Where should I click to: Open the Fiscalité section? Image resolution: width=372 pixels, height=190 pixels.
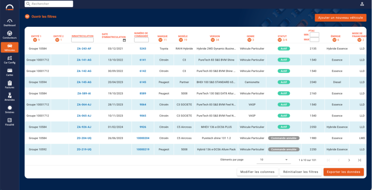[x=9, y=122]
